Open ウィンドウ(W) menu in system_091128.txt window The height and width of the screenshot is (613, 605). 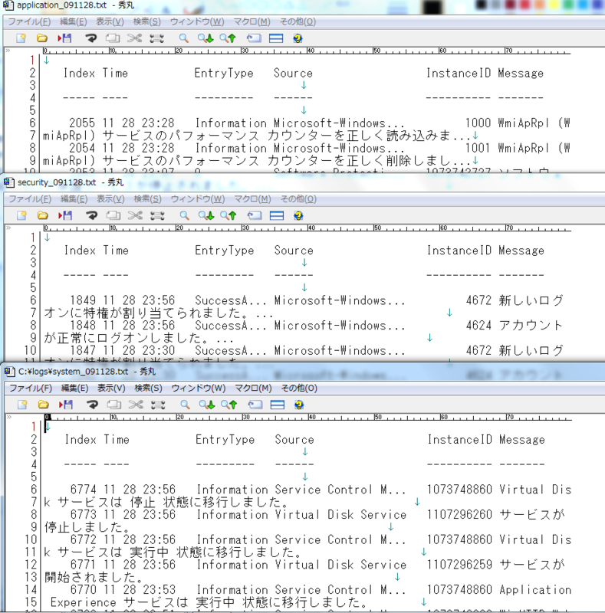coord(199,388)
